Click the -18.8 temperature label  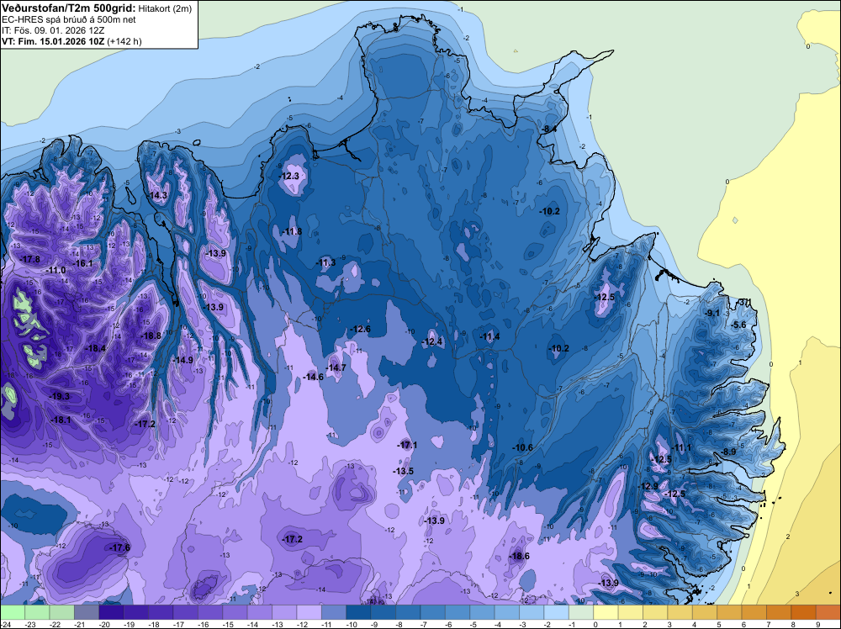pos(151,336)
